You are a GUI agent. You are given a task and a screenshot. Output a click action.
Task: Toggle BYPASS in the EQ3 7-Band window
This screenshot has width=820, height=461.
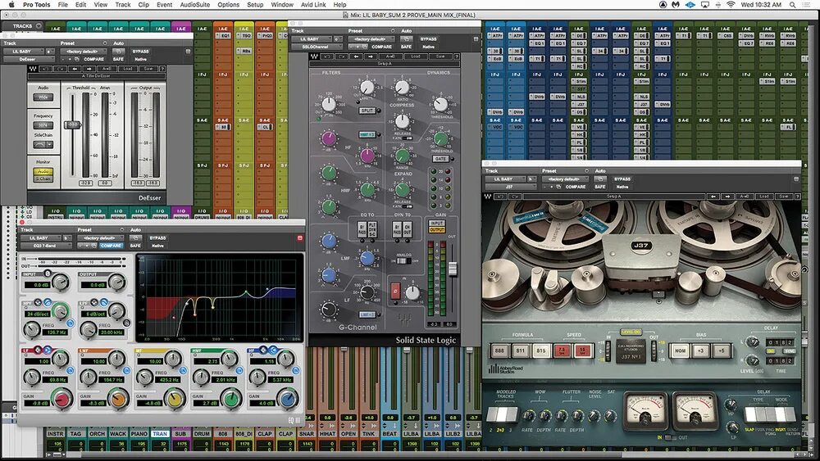click(157, 238)
